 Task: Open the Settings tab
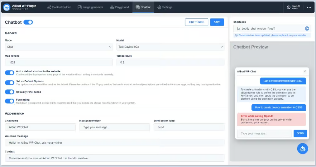pos(165,7)
